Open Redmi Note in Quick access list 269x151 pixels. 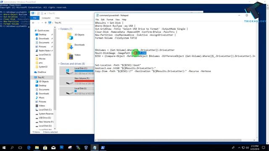pyautogui.click(x=44, y=50)
